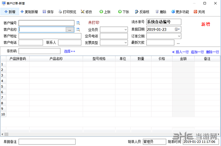221x146 pixels.
Task: Click the 新增 toolbar button
Action: [x=10, y=12]
